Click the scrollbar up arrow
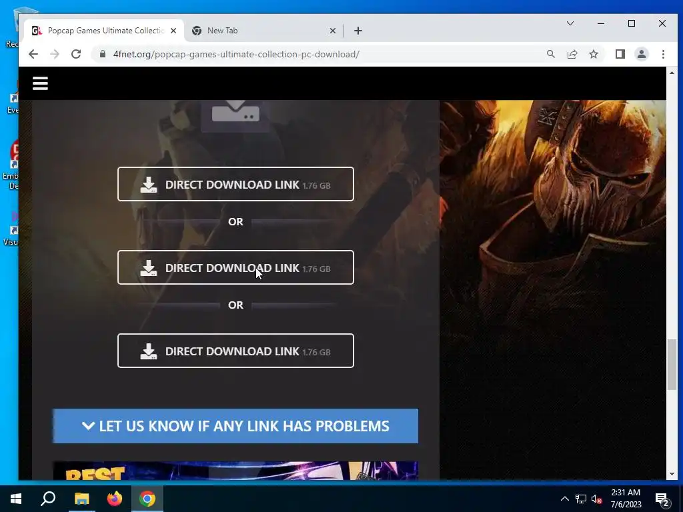This screenshot has width=683, height=512. [x=672, y=73]
